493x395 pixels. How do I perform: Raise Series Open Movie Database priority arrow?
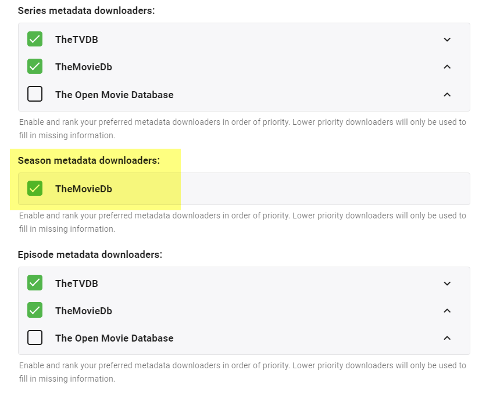[447, 94]
